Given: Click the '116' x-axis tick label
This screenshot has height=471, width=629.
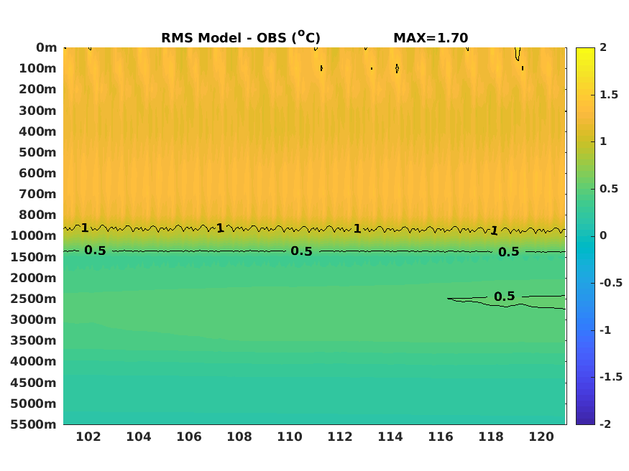Looking at the screenshot, I should (x=441, y=437).
